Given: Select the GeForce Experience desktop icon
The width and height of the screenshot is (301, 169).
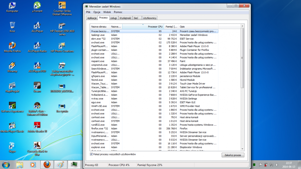Looking at the screenshot, I should [12, 107].
